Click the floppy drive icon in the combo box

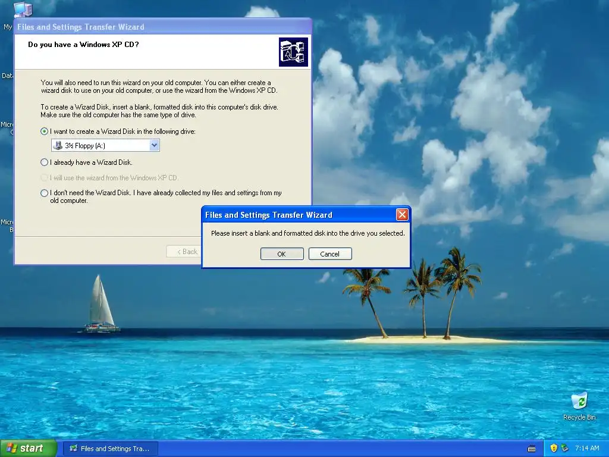point(58,145)
